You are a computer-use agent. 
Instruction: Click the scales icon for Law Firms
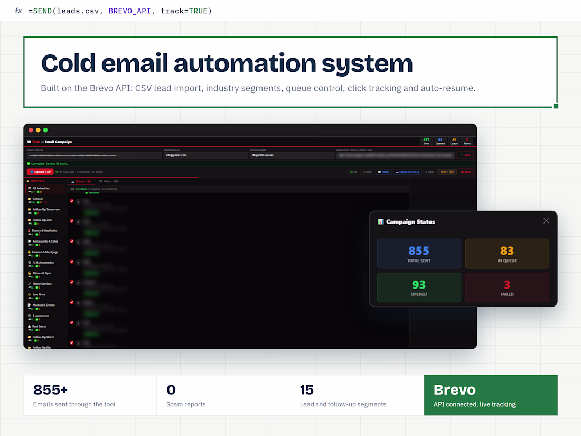[29, 294]
